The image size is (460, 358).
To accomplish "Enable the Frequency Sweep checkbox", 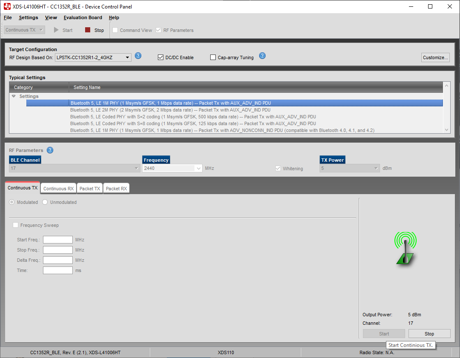I will coord(16,225).
